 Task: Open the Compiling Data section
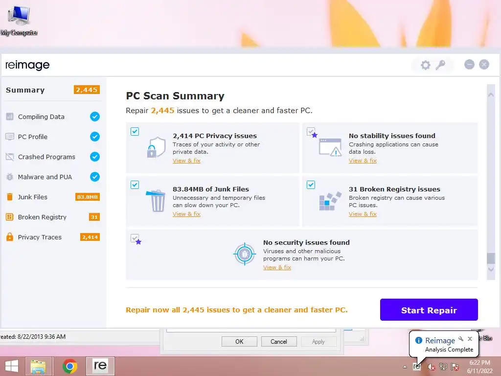pyautogui.click(x=53, y=117)
